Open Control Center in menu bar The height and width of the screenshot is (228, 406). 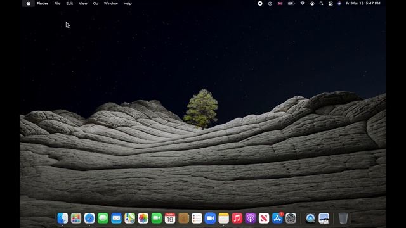[331, 3]
